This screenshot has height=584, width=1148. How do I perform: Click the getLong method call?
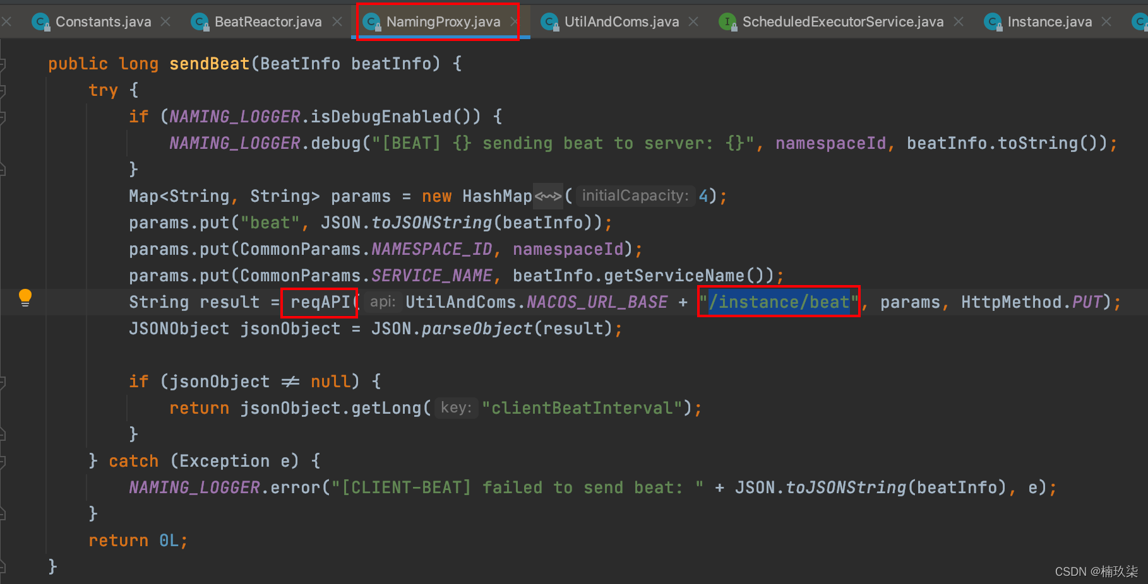[x=386, y=408]
